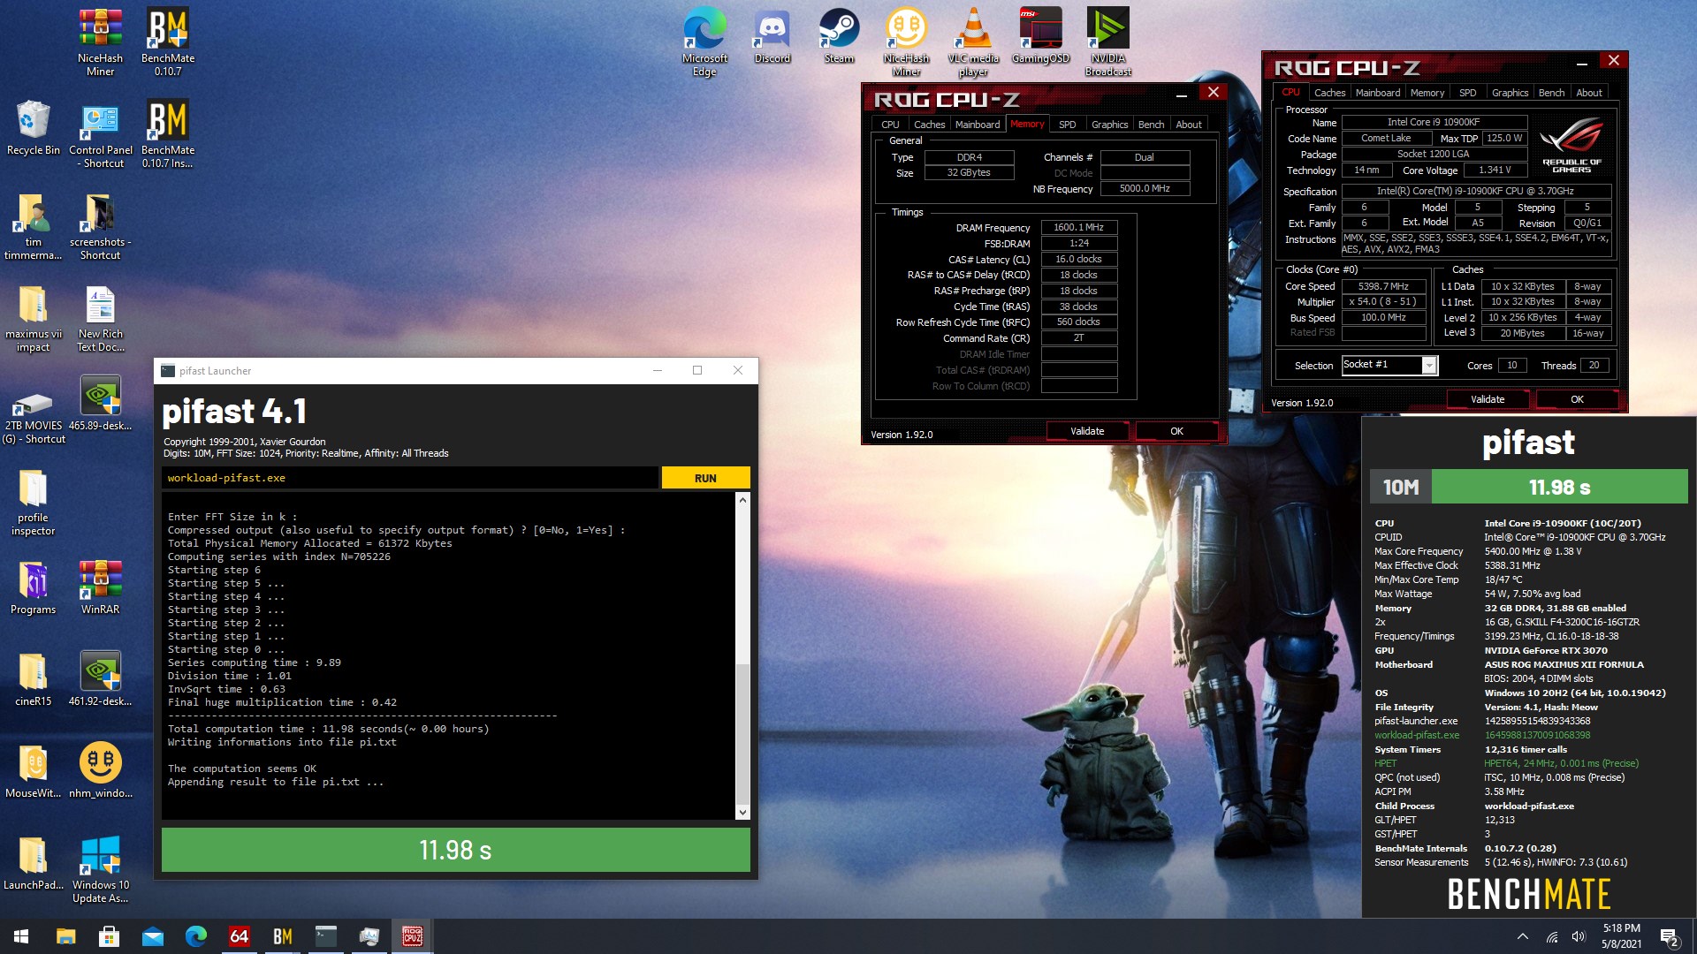Open 465.89-desktop NVIDIA driver installer icon

100,403
